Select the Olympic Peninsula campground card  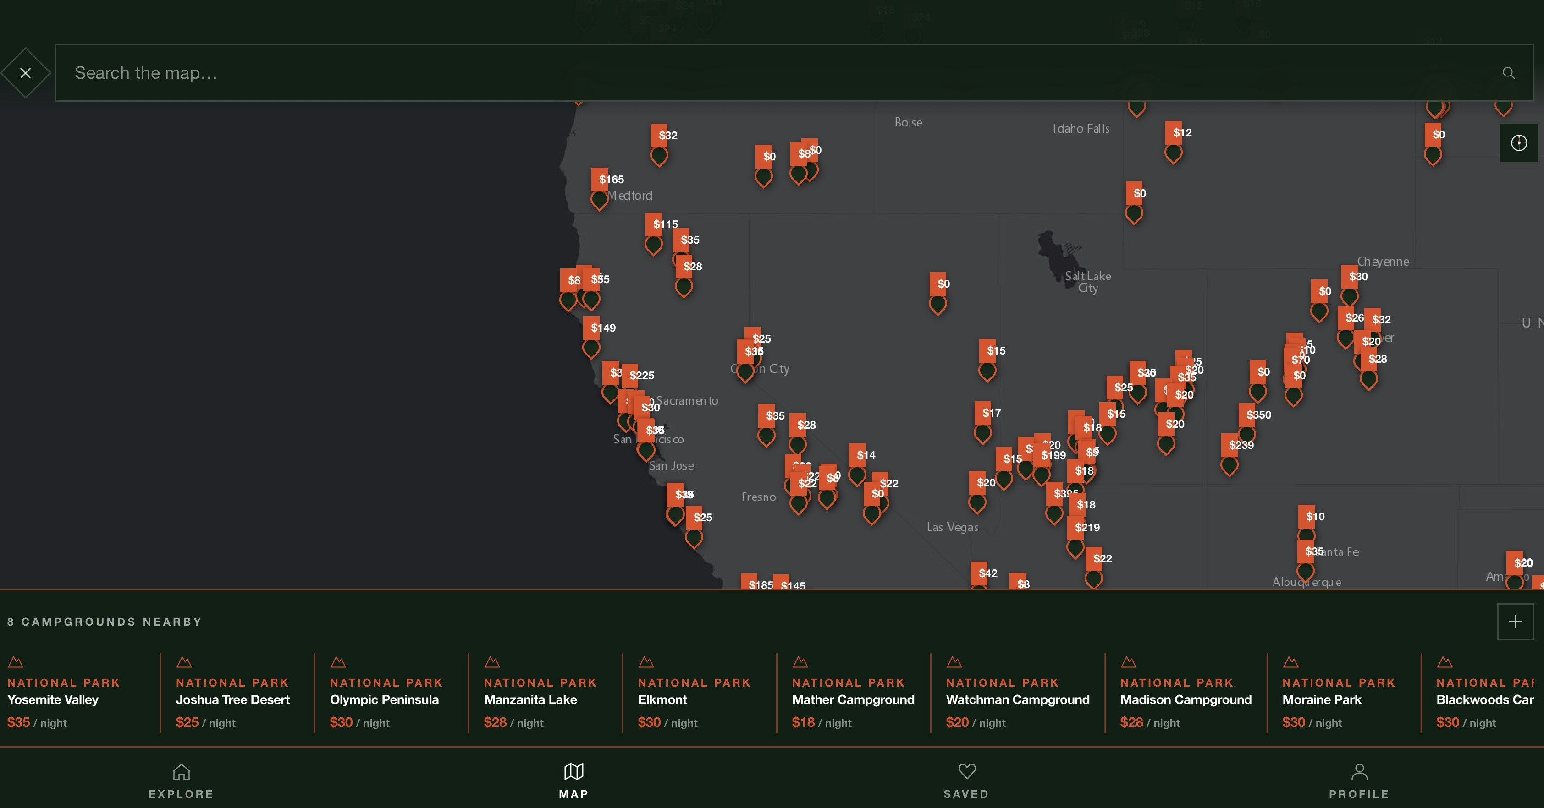392,693
